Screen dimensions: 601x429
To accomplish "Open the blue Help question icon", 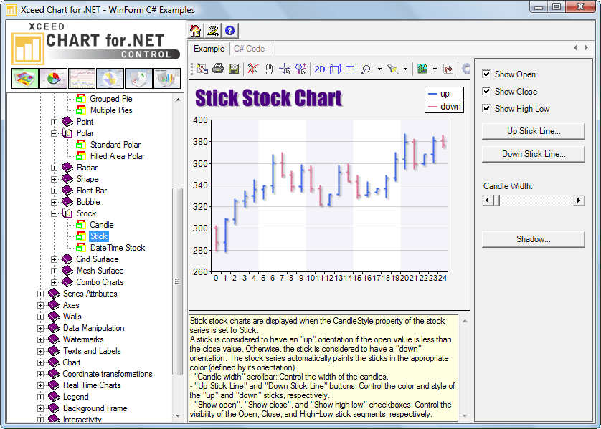I will point(229,31).
